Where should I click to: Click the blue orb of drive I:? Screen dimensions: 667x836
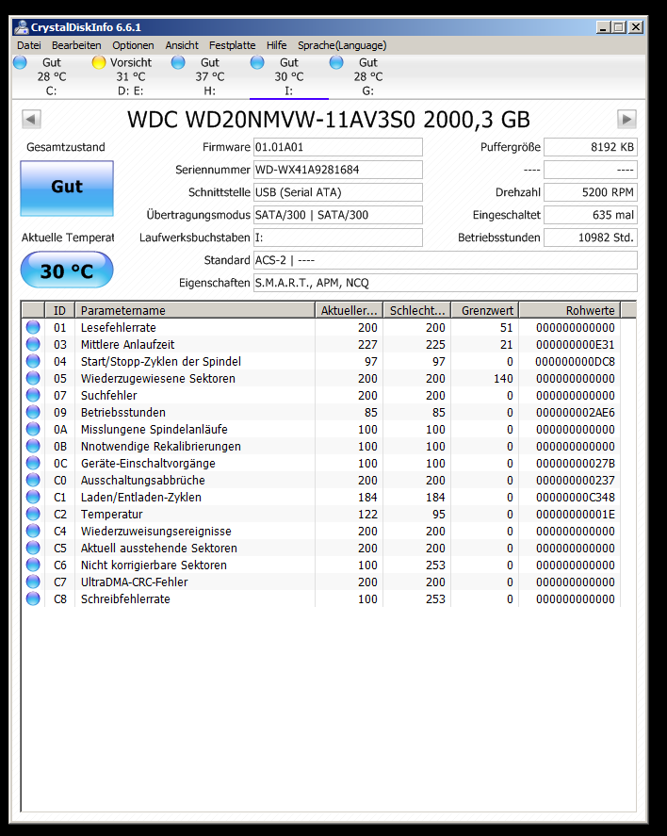[x=257, y=63]
